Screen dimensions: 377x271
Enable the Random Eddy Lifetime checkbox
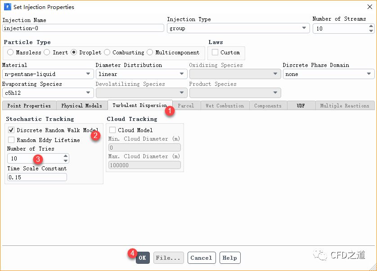click(12, 140)
